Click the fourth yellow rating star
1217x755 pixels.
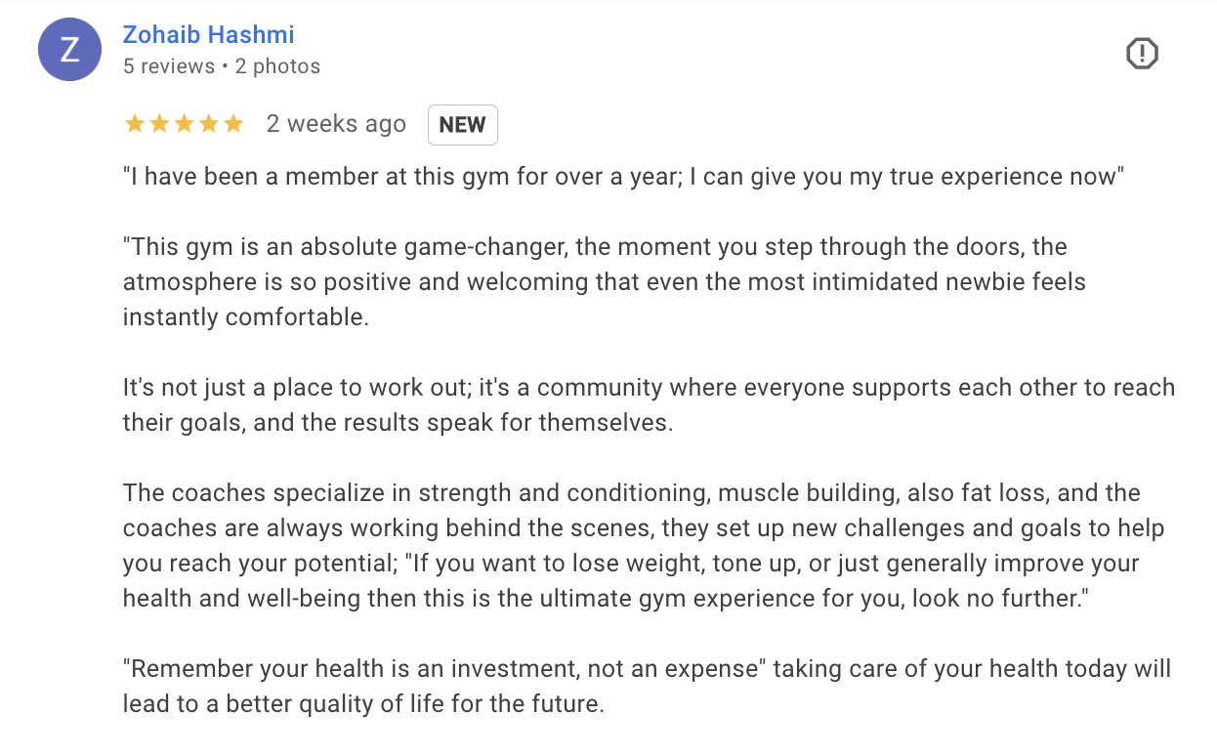(x=208, y=124)
